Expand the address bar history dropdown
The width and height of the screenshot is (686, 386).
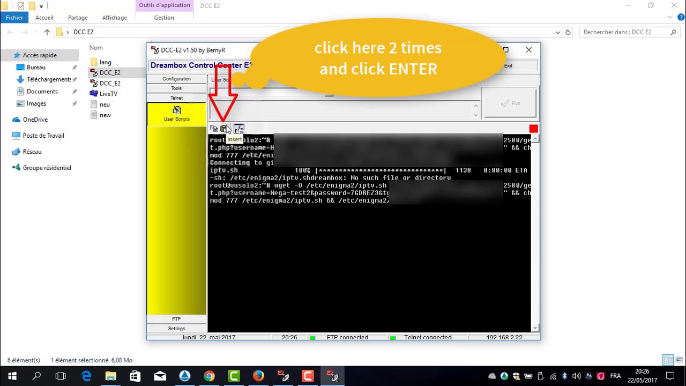coord(558,32)
